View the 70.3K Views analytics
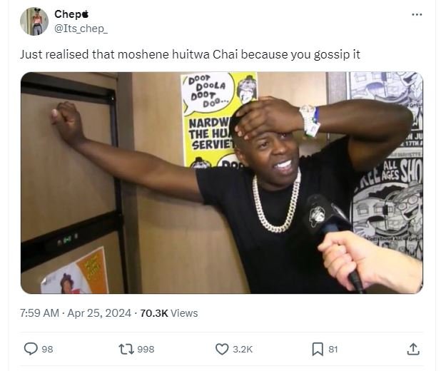Screen dimensions: 441x371 tap(168, 313)
